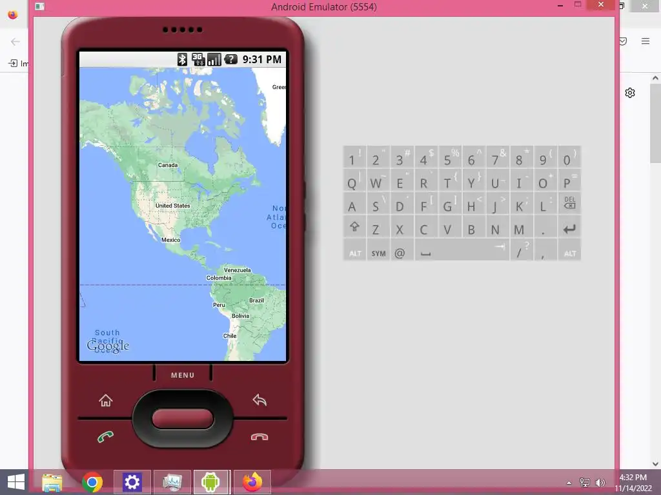
Task: Switch to Firefox from the taskbar
Action: [252, 482]
